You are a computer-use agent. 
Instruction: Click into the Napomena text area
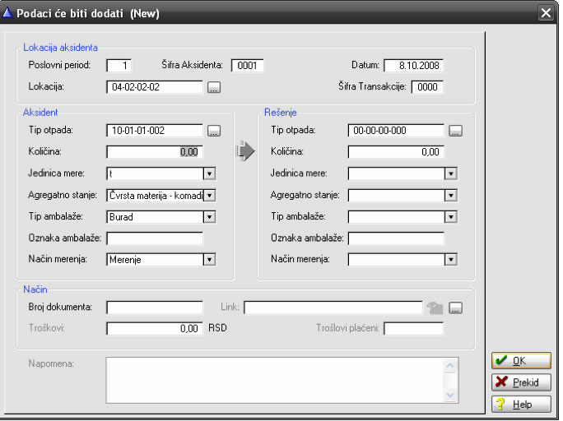(x=272, y=380)
